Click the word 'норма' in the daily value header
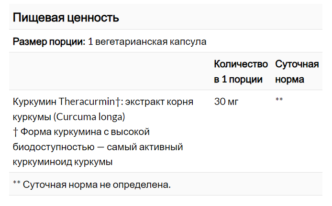The height and width of the screenshot is (206, 332). point(289,80)
